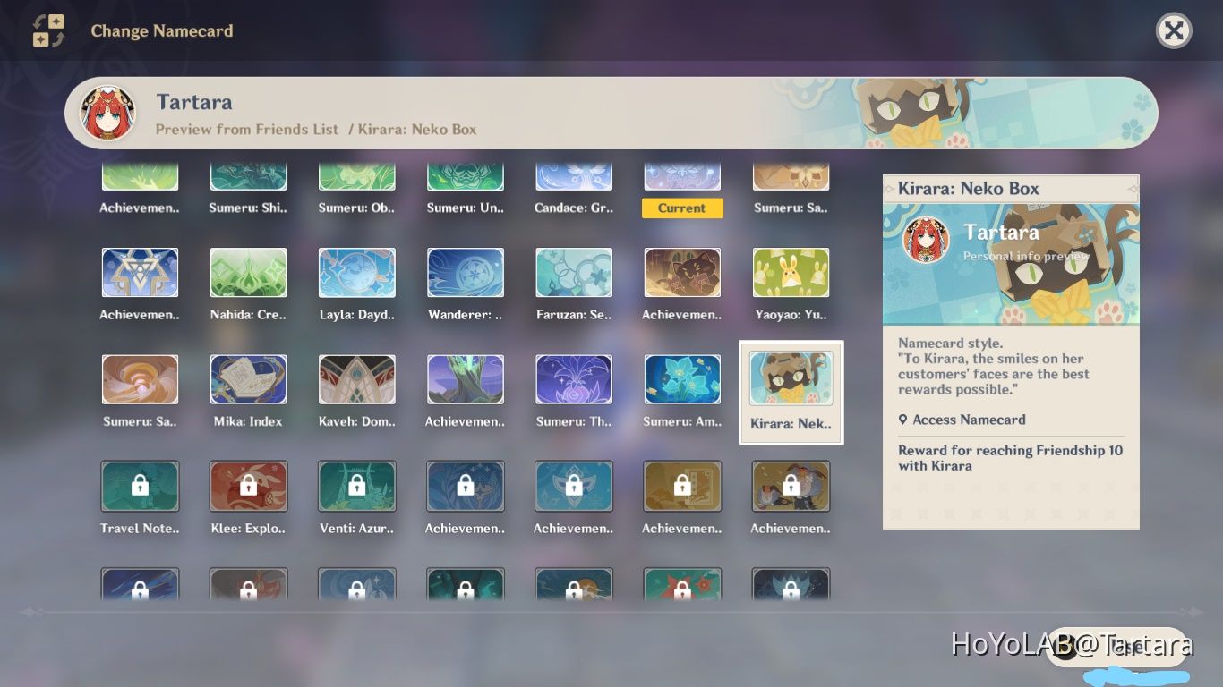Click the locked Klee namecard

(x=248, y=486)
